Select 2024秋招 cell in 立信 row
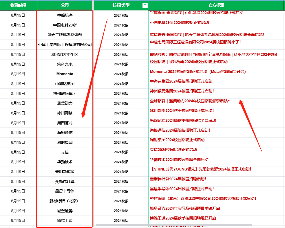 (x=121, y=152)
